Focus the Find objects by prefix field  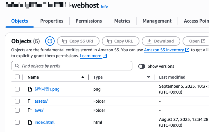[72, 66]
